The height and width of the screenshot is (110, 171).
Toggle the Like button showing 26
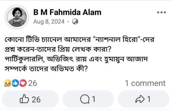30,99
